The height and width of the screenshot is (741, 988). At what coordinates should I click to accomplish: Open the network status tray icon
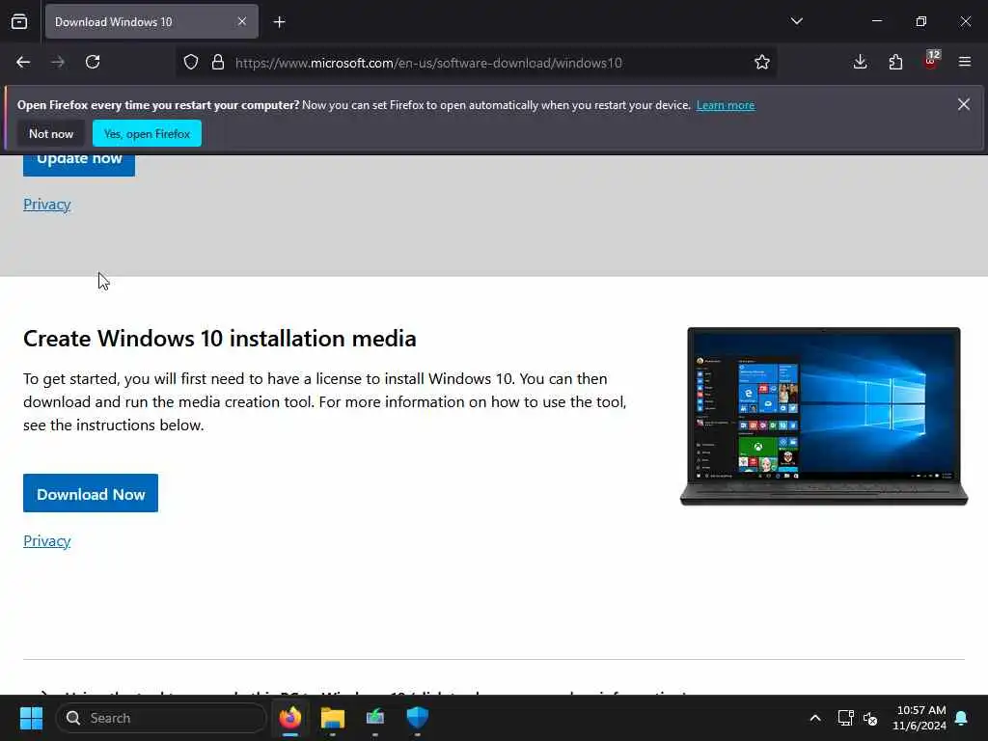[x=845, y=718]
